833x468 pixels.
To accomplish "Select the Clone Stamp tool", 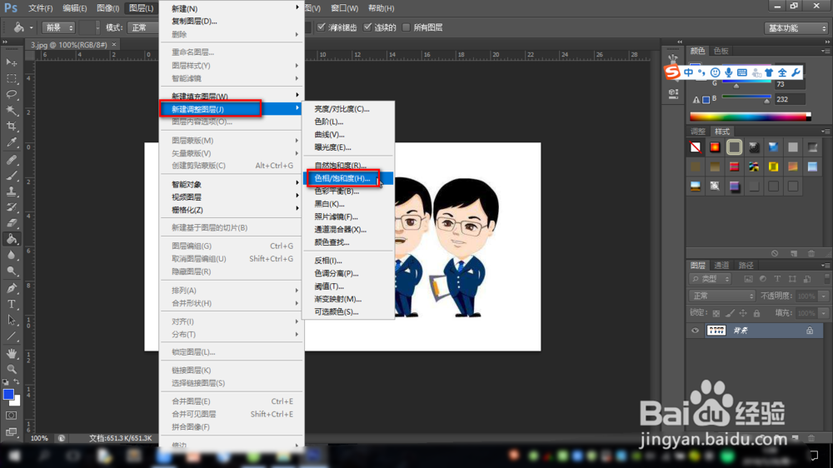I will [11, 192].
